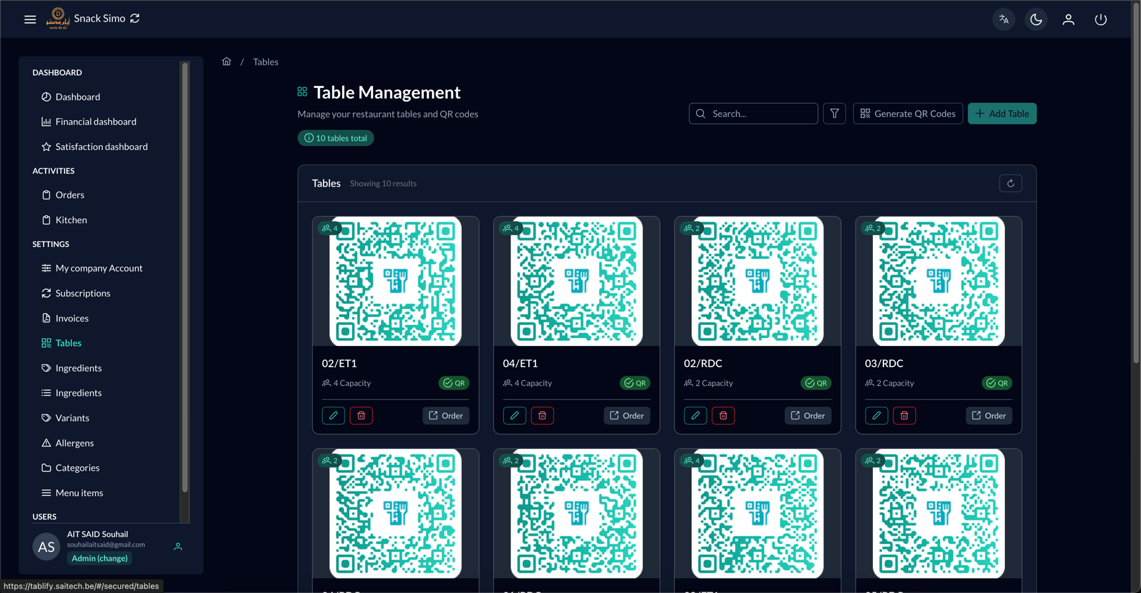
Task: Click the Snack Simo restaurant logo
Action: pyautogui.click(x=58, y=18)
